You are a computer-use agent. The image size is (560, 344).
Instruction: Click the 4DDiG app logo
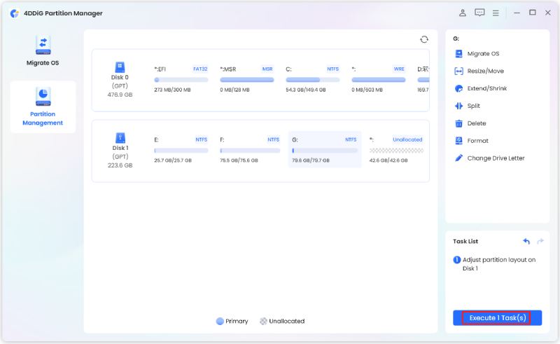point(15,13)
